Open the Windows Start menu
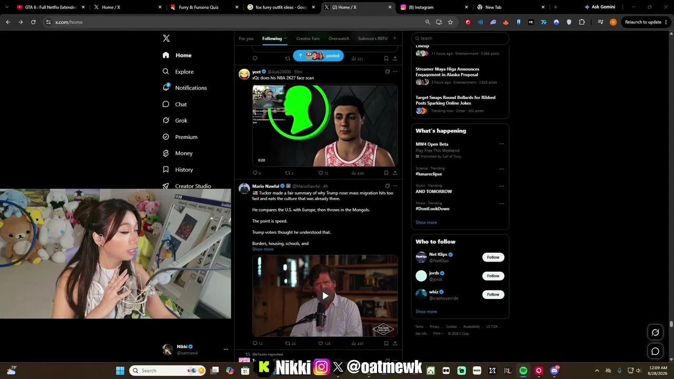674x379 pixels. click(x=120, y=371)
